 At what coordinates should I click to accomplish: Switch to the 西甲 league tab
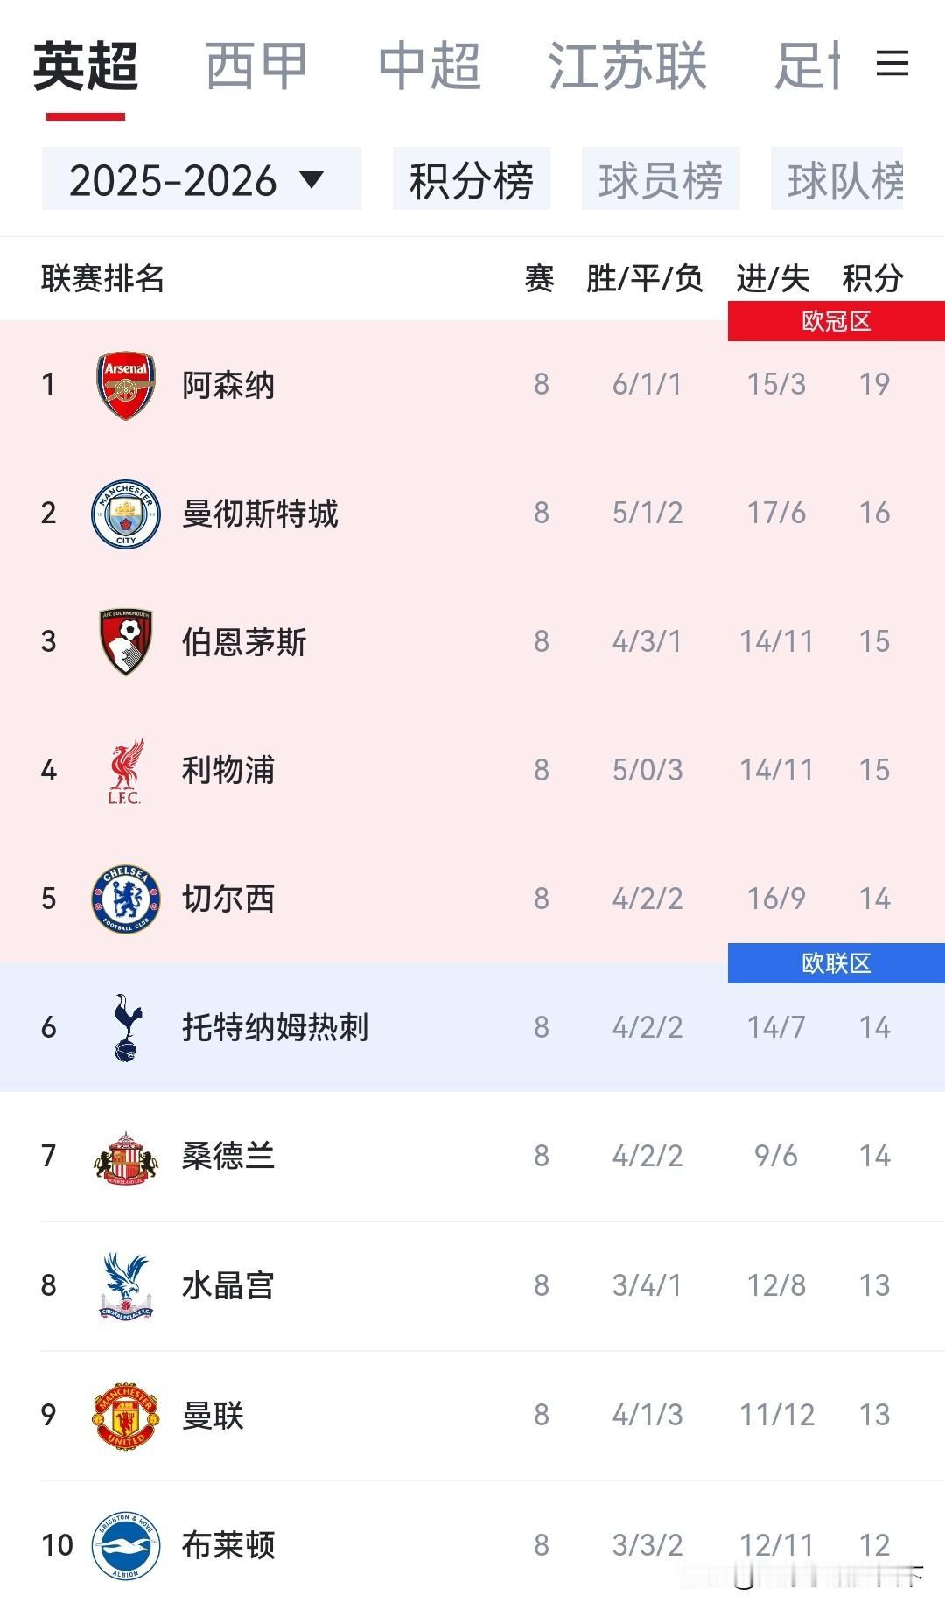(x=256, y=66)
